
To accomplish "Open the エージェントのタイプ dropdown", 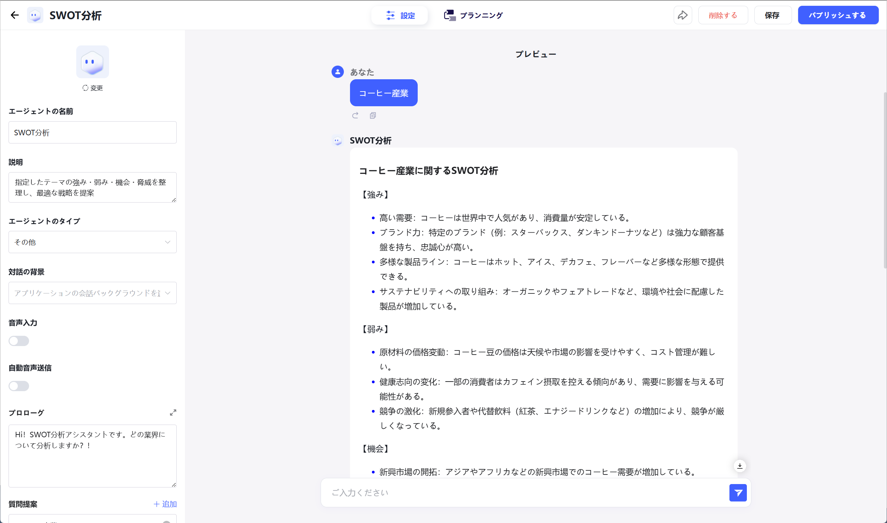I will (x=92, y=242).
